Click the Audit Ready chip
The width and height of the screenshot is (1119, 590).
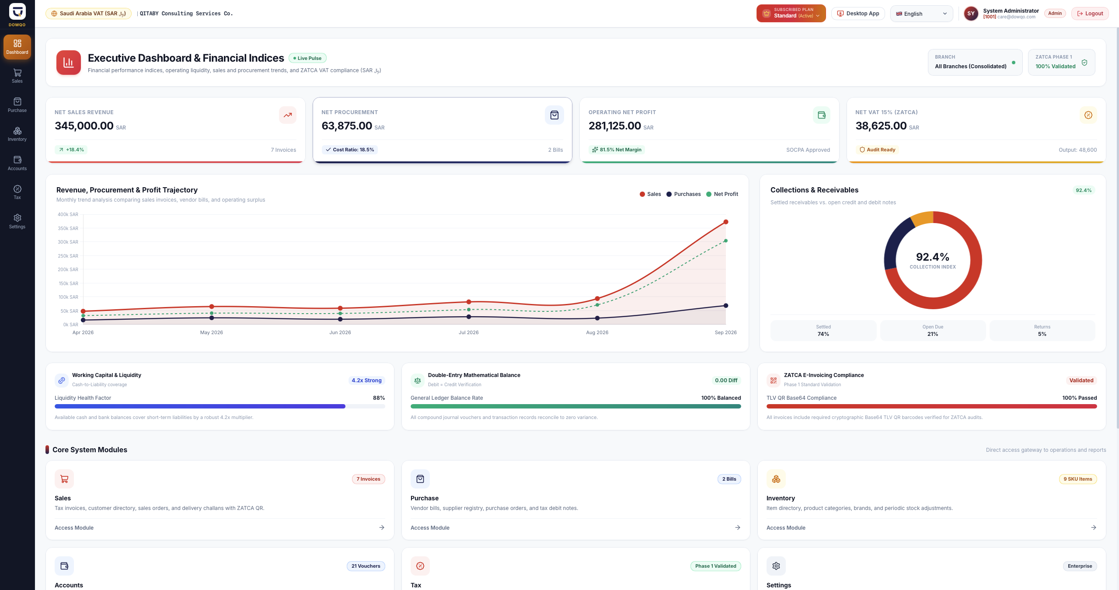tap(877, 150)
